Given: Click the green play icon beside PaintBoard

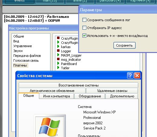Looking at the screenshot, I should (x=58, y=63).
